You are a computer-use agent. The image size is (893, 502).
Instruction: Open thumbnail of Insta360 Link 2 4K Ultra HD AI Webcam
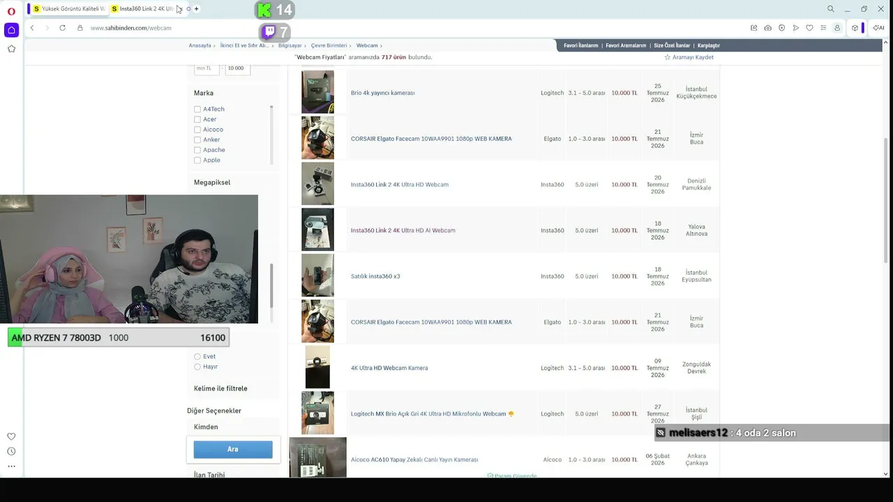(x=317, y=229)
